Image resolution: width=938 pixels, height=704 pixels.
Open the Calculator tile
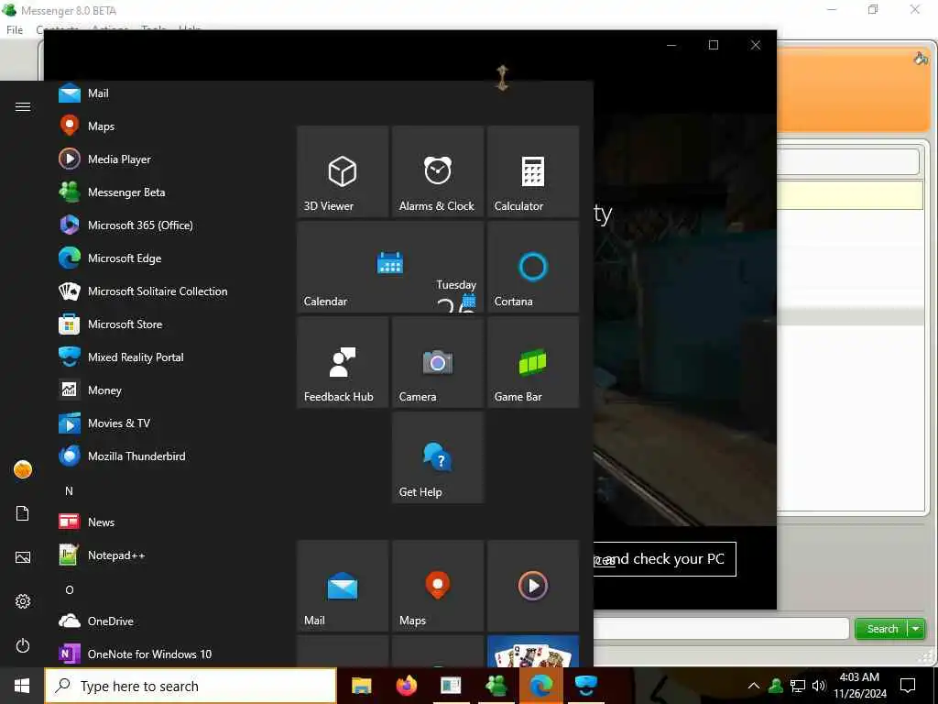pos(533,171)
